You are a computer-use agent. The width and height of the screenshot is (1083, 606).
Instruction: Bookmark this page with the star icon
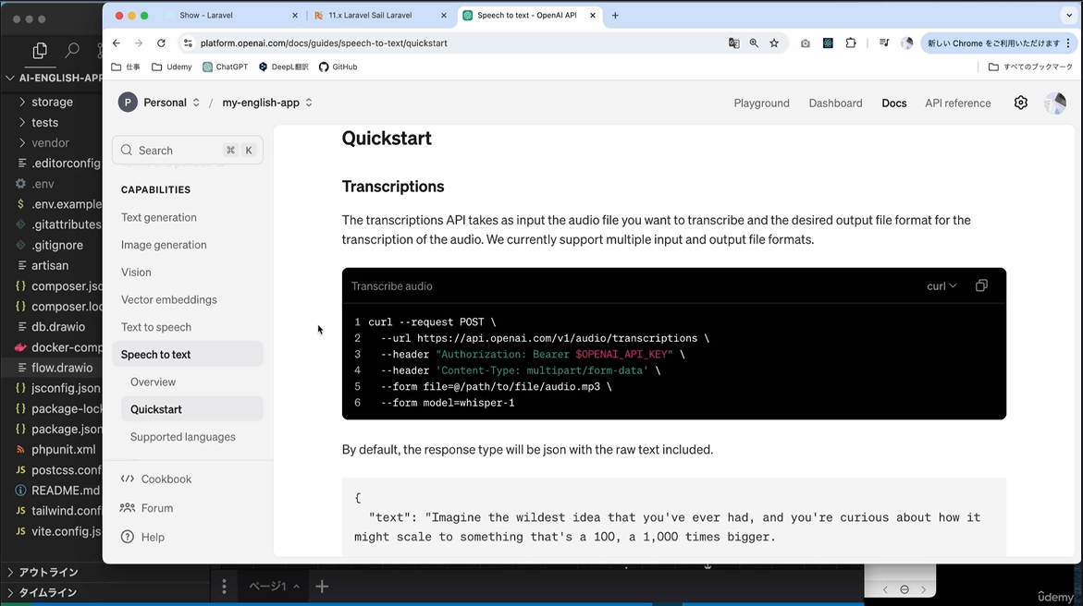coord(774,43)
